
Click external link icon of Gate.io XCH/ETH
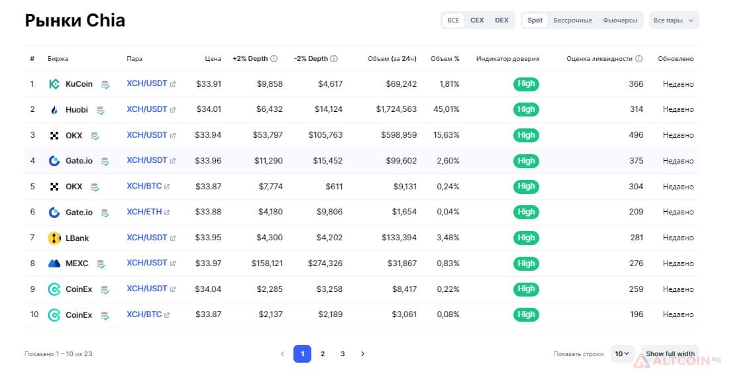pos(167,212)
